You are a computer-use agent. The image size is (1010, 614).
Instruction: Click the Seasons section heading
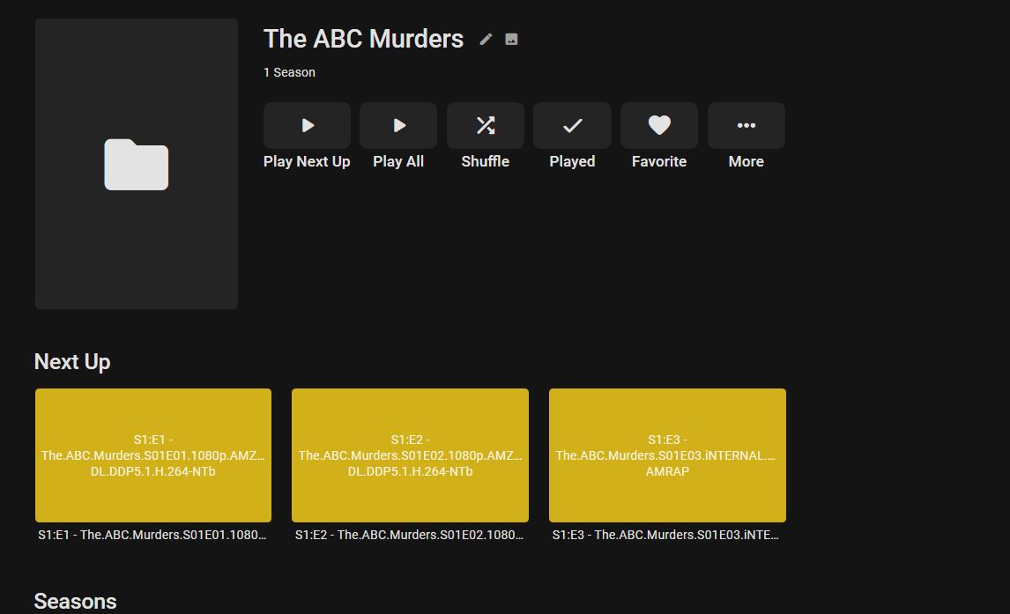coord(76,601)
